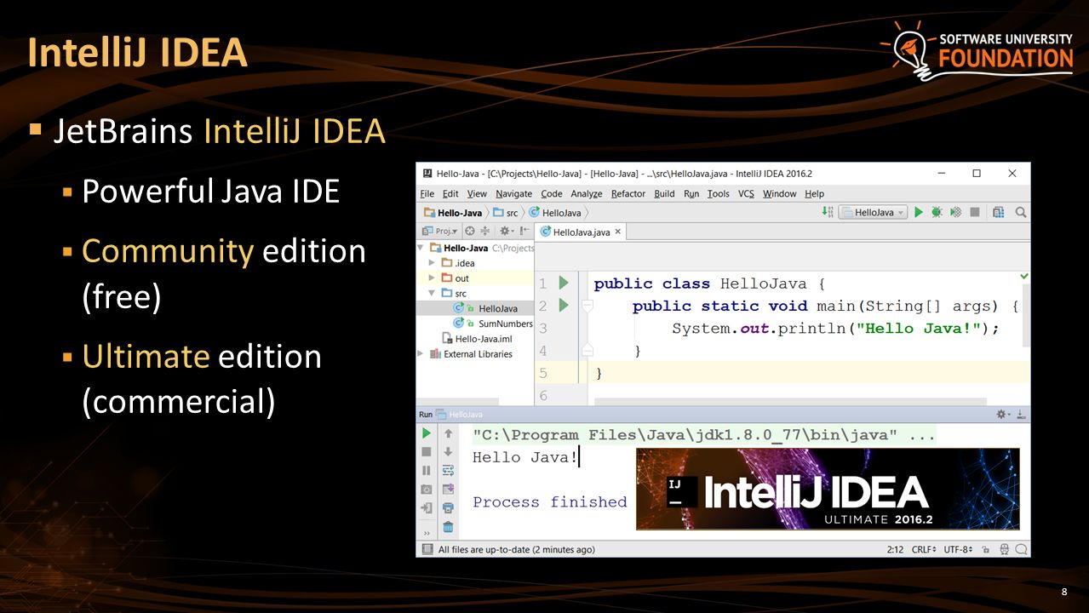Click Dump Threads camera icon
Viewport: 1089px width, 613px height.
427,489
